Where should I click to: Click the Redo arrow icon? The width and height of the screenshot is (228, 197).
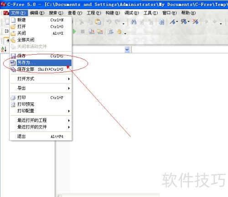[117, 22]
